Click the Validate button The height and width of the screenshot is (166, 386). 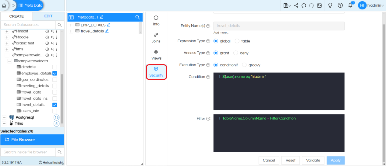pos(313,160)
